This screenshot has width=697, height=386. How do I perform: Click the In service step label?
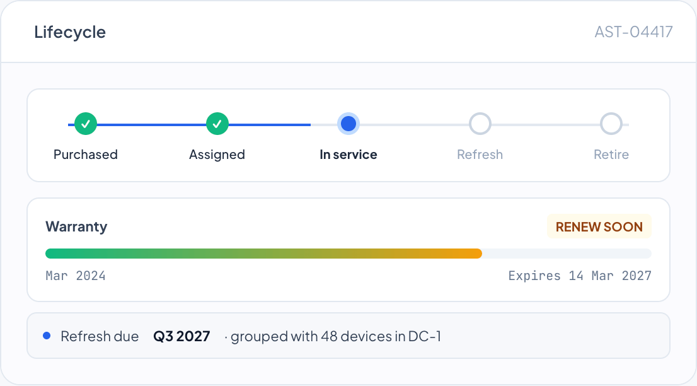point(348,155)
